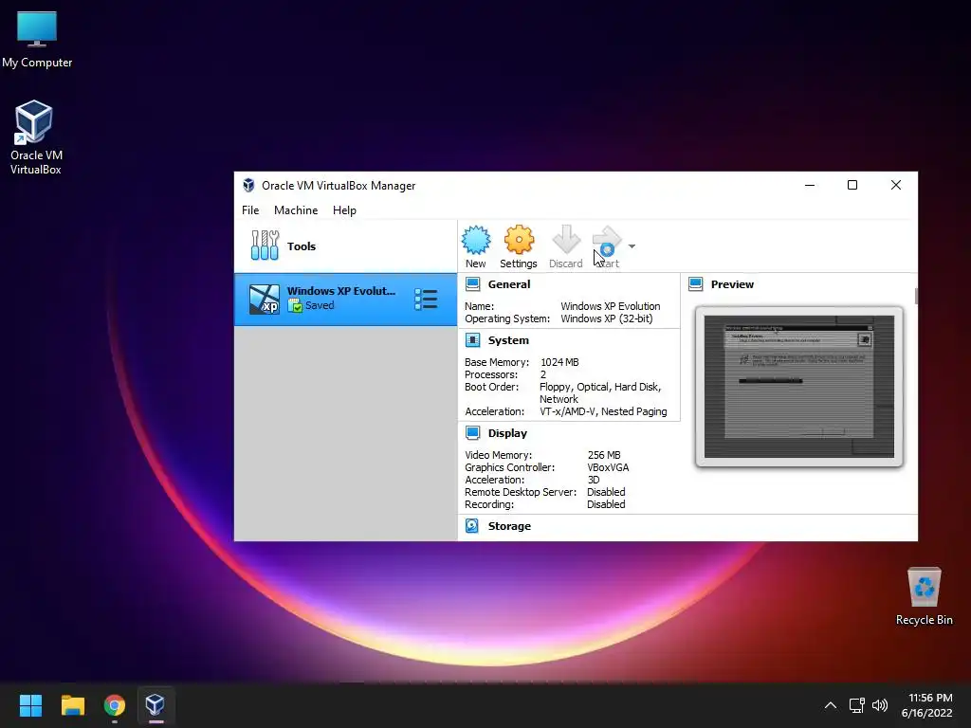Expand the Start button dropdown arrow

pos(632,246)
